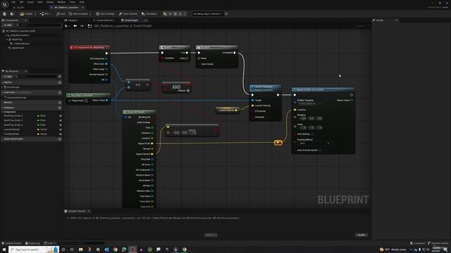Collapse the Functions section

tap(3, 93)
